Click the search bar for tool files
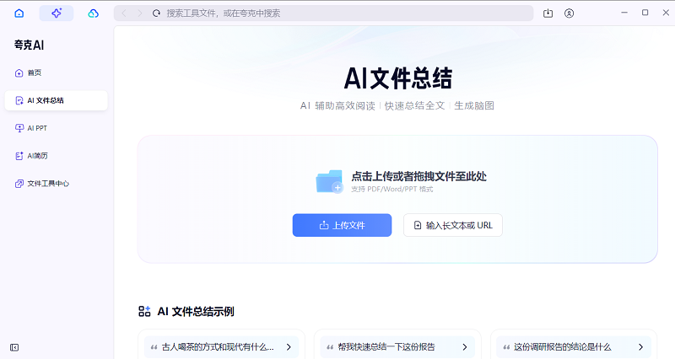Image resolution: width=675 pixels, height=359 pixels. [323, 13]
